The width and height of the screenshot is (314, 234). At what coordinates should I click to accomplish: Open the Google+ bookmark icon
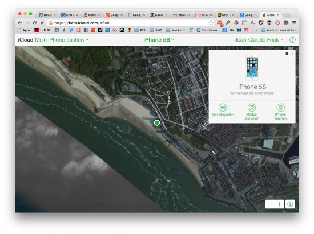pos(78,30)
